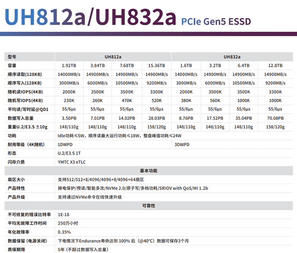Select the UH812a table header cell

[x=113, y=57]
